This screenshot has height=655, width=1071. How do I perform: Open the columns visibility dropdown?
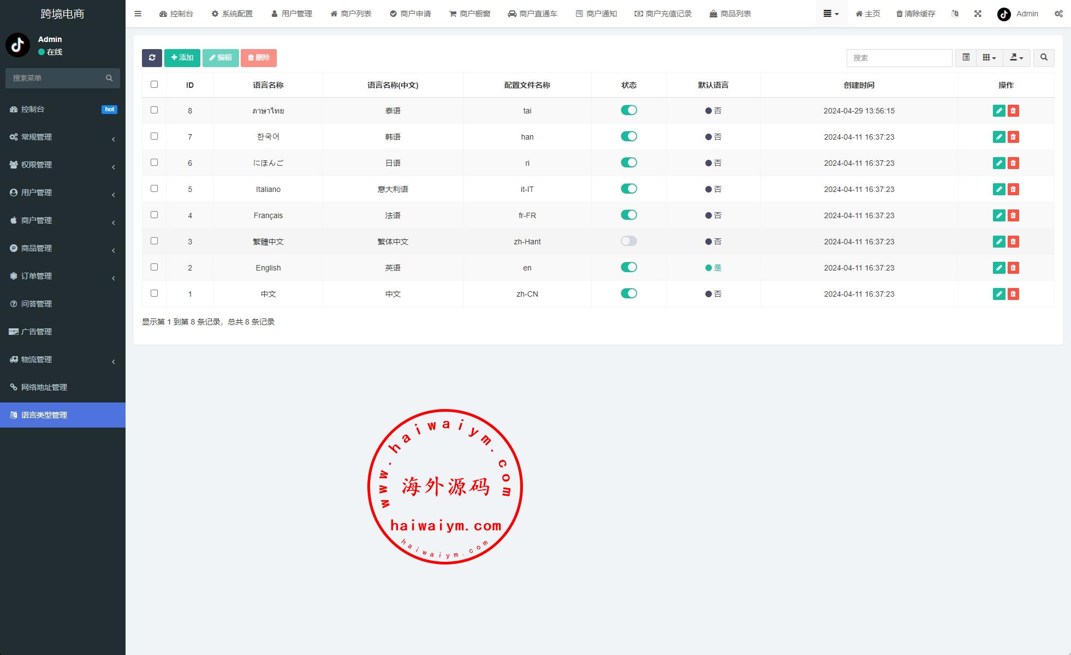click(x=989, y=58)
